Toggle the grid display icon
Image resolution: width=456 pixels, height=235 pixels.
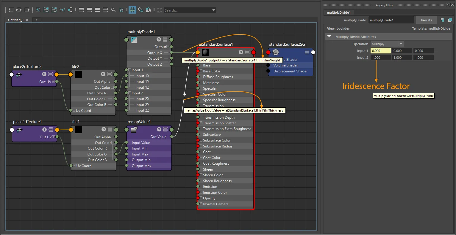click(132, 10)
